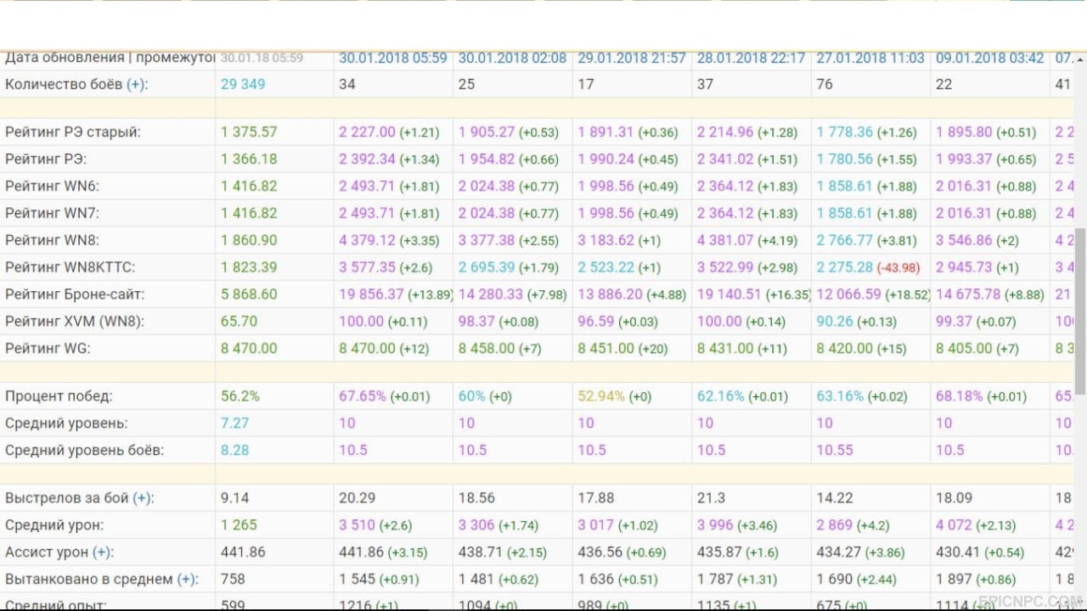Click the average battle tier value 10.55
The width and height of the screenshot is (1087, 611).
click(x=835, y=451)
